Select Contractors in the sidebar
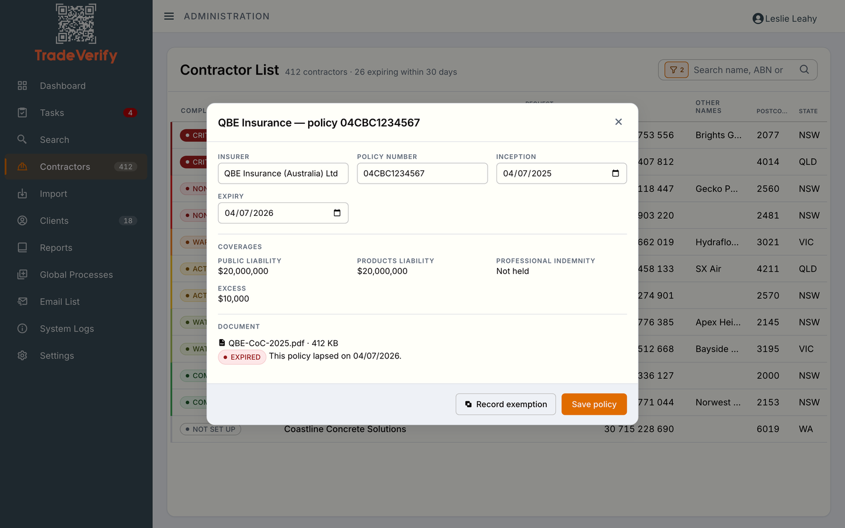The width and height of the screenshot is (845, 528). tap(76, 167)
